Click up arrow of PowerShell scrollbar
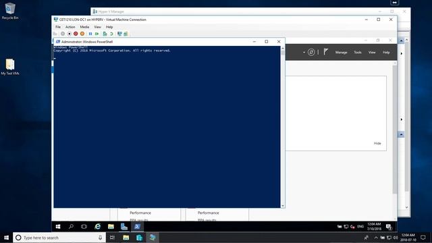Viewport: 432px width, 243px height. [283, 48]
